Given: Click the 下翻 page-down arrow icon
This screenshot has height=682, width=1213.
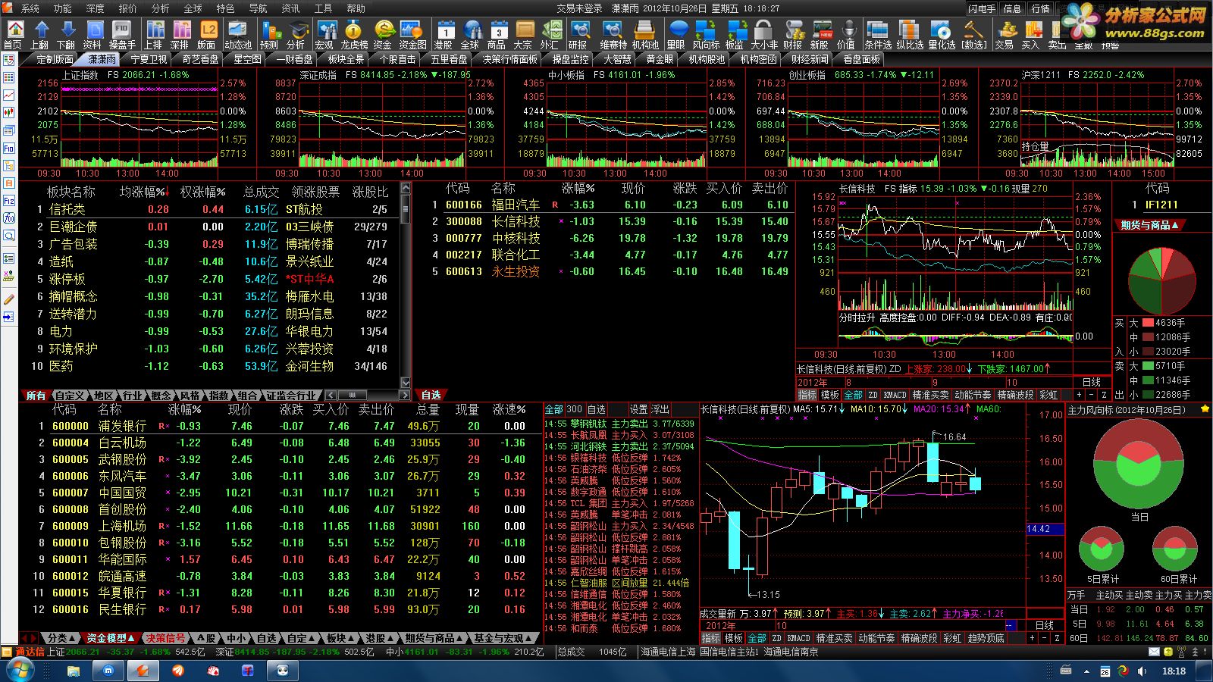Looking at the screenshot, I should tap(67, 34).
